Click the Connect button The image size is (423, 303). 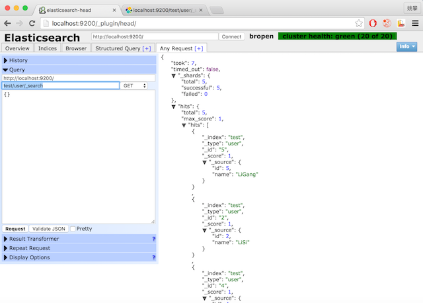[x=231, y=36]
